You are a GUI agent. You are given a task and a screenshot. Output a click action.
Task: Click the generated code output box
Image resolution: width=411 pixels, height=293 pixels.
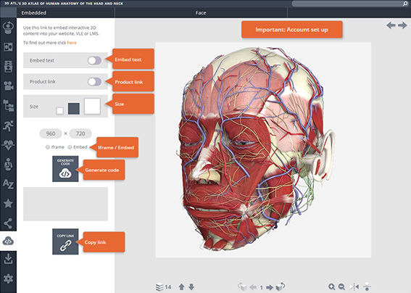point(65,204)
